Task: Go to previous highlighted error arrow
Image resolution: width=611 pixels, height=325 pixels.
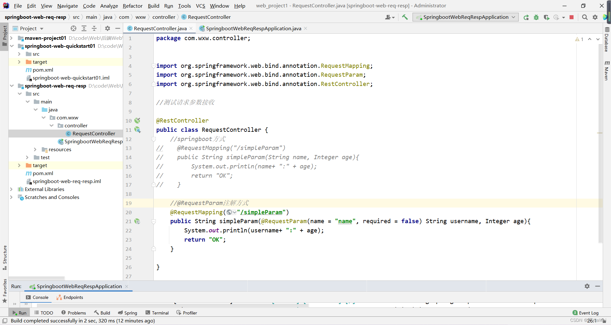Action: pos(590,39)
